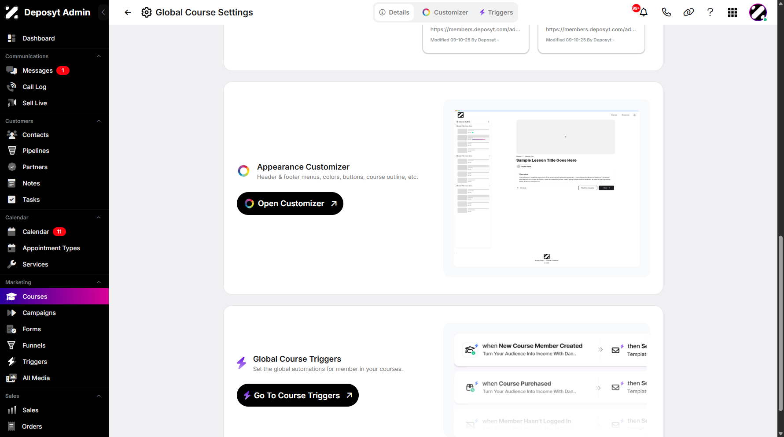
Task: Open Contacts in the sidebar
Action: 54,135
